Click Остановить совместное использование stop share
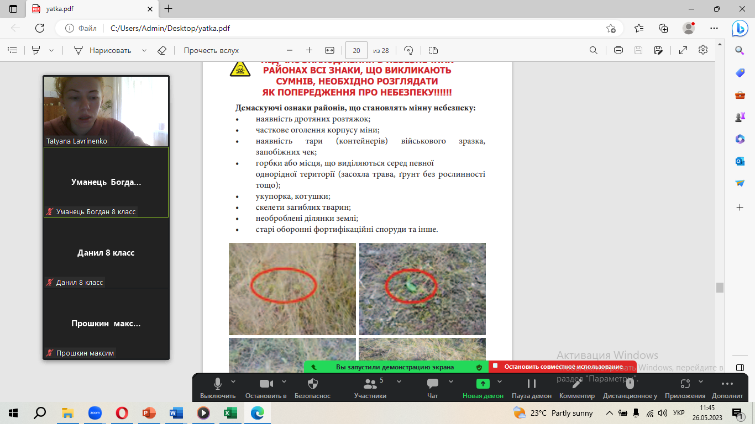This screenshot has width=755, height=424. 563,367
